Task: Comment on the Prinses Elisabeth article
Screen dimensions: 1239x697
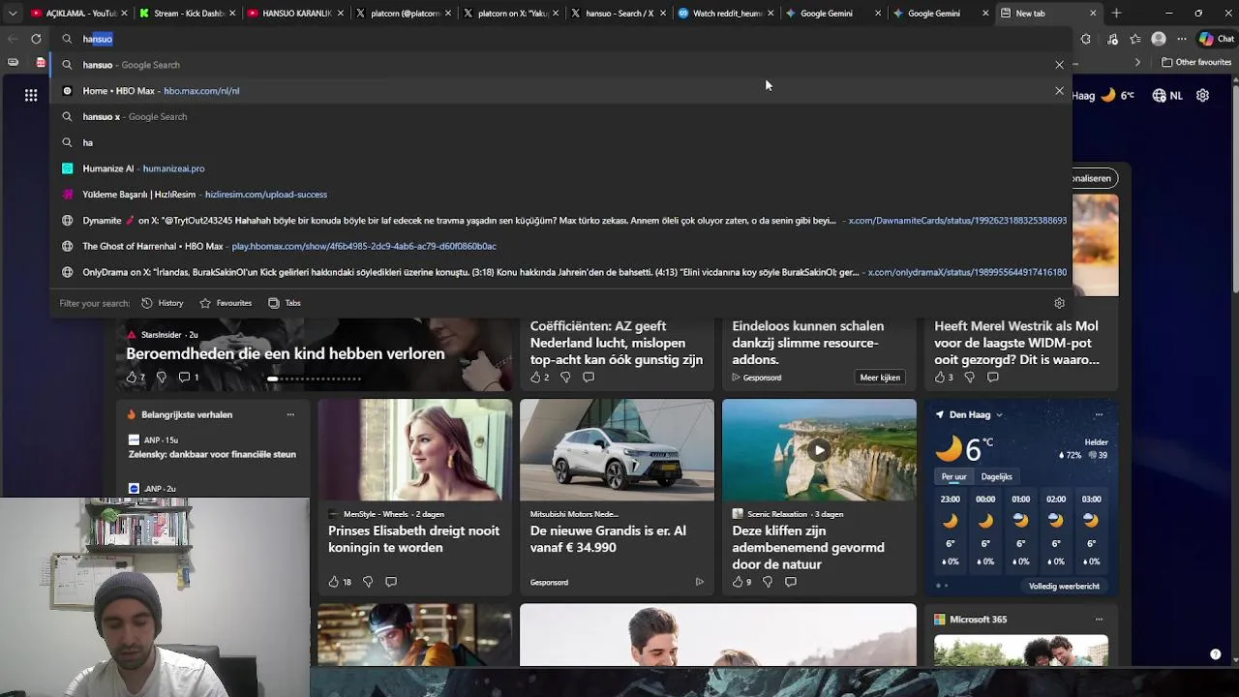Action: (x=391, y=582)
